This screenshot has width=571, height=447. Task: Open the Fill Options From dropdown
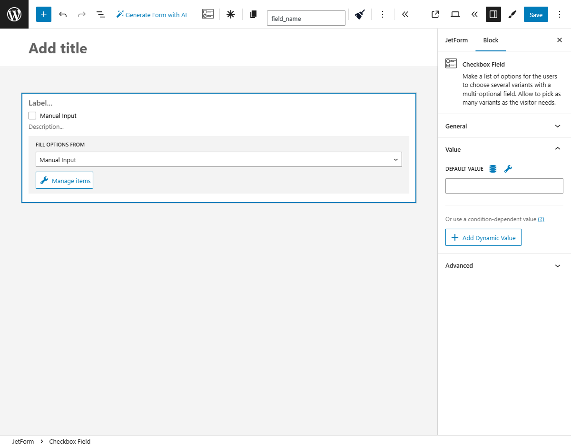pyautogui.click(x=218, y=159)
